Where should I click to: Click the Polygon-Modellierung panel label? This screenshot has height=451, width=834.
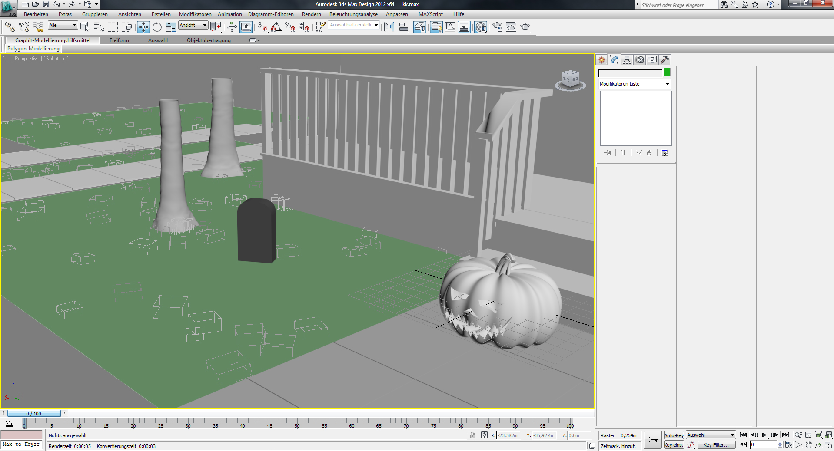coord(33,49)
